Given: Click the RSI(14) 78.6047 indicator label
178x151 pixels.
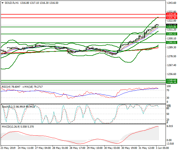Looking at the screenshot, I should pos(11,87).
